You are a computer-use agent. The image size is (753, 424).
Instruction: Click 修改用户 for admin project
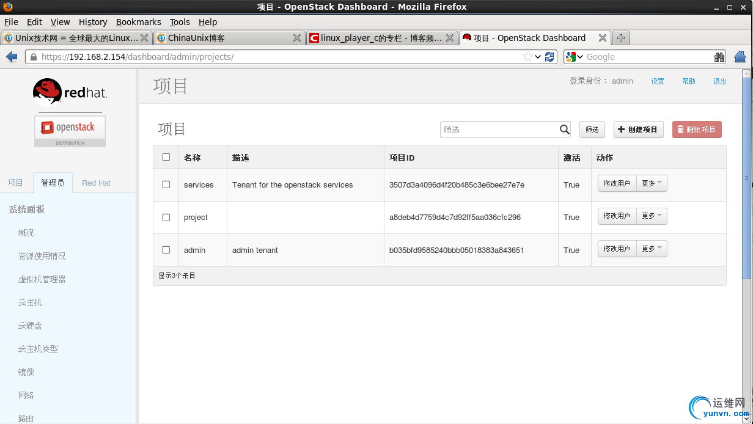point(617,249)
